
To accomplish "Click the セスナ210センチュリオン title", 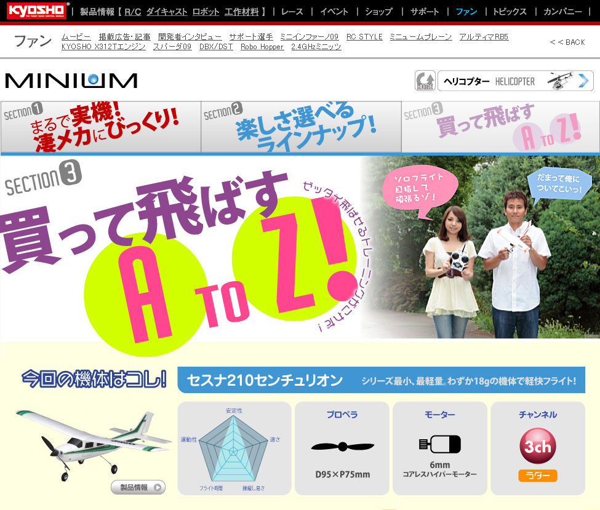I will (x=265, y=380).
